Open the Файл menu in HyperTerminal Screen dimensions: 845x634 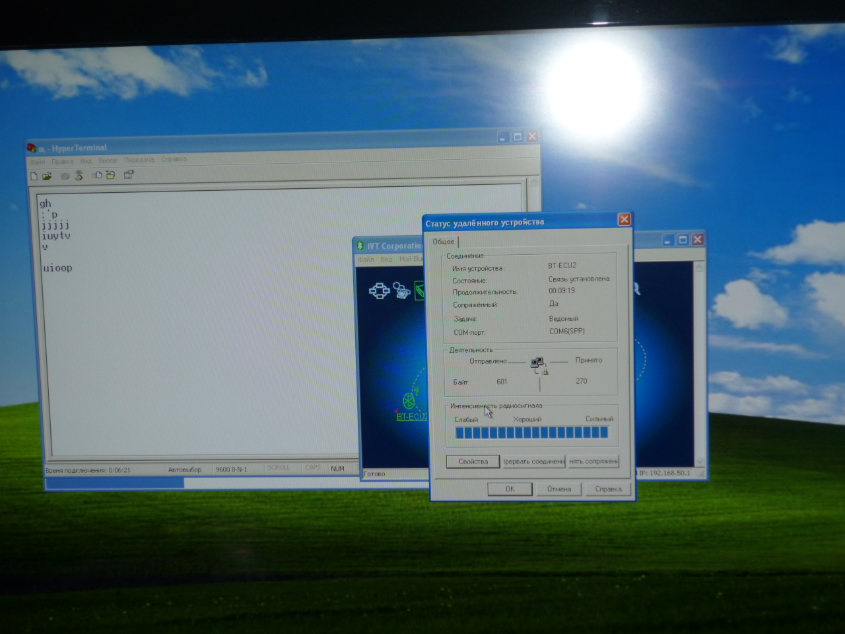point(37,161)
